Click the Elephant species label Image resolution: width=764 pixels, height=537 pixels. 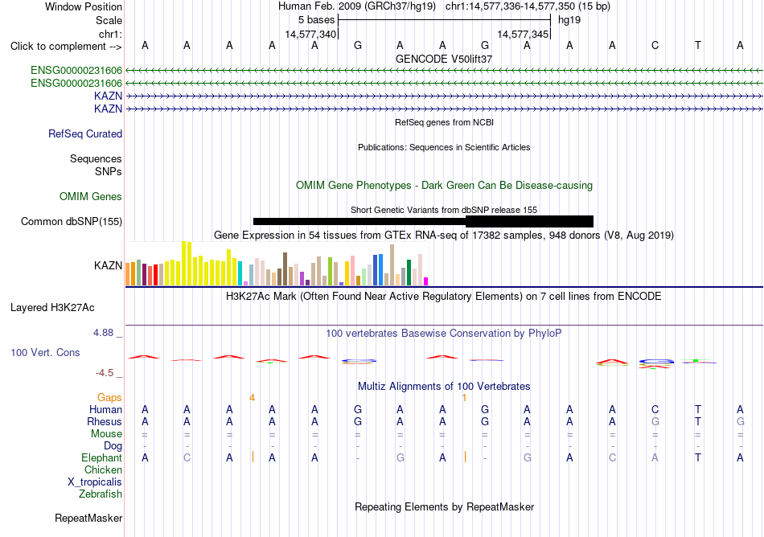[102, 458]
